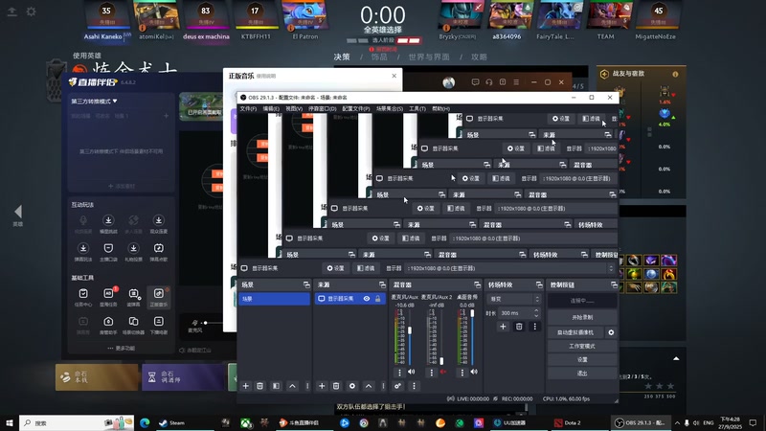Adjust the 300 ms duration stepper
The image size is (766, 431).
click(x=536, y=313)
